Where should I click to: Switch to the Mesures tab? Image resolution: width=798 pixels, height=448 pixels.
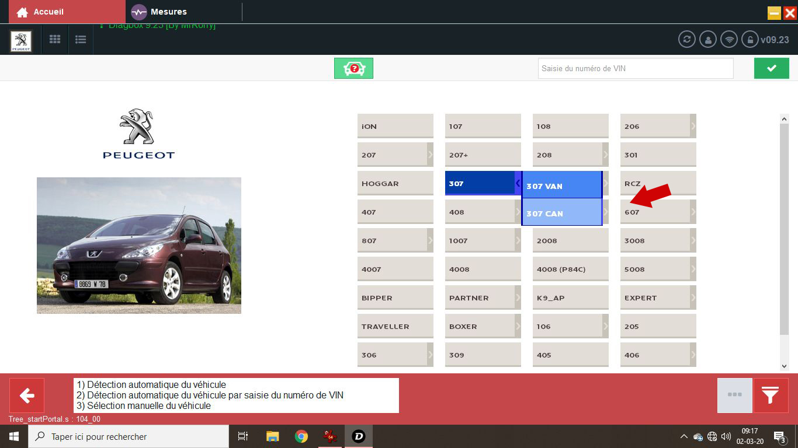[x=159, y=12]
